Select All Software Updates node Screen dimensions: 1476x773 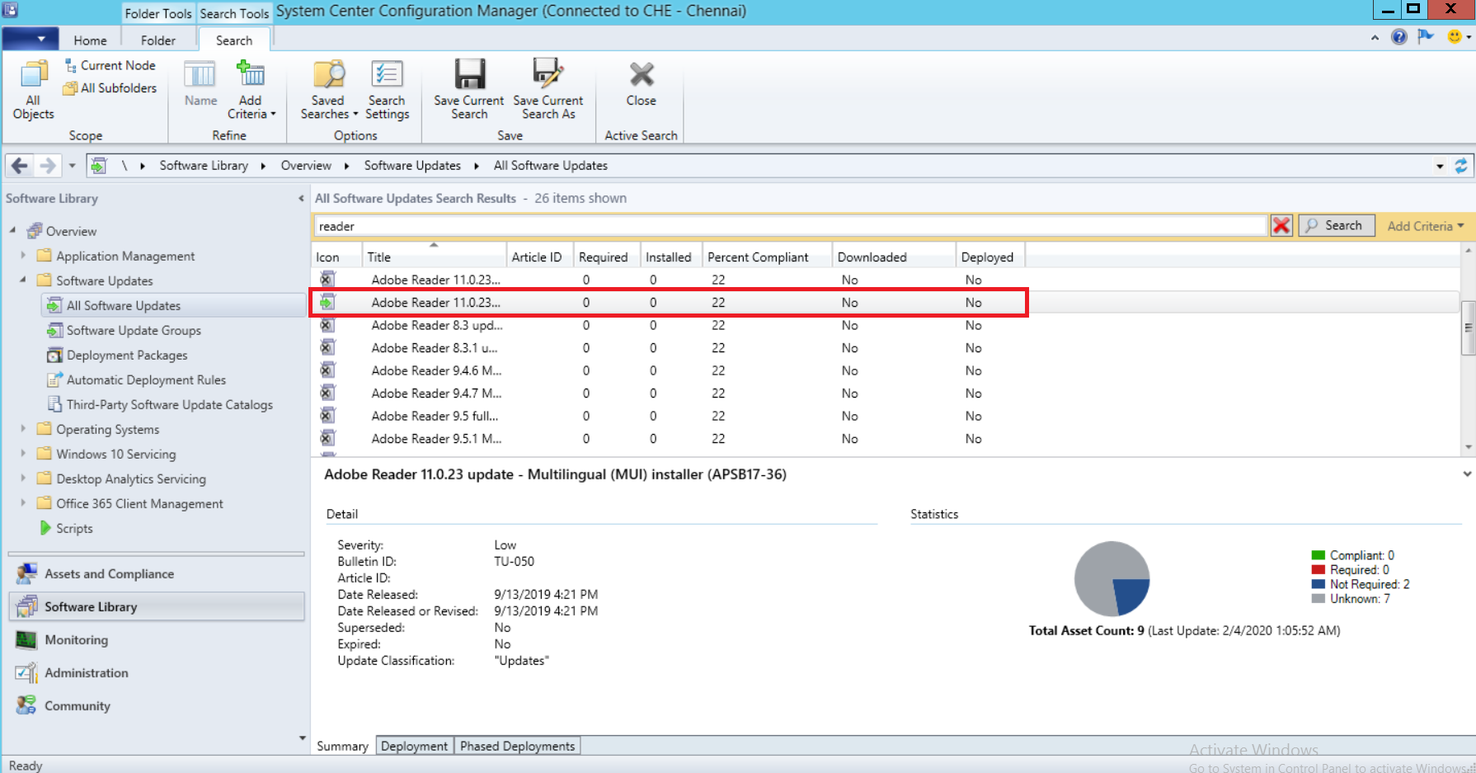173,306
